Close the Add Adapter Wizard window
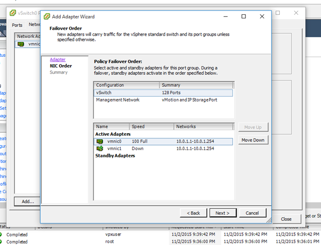 [x=262, y=16]
